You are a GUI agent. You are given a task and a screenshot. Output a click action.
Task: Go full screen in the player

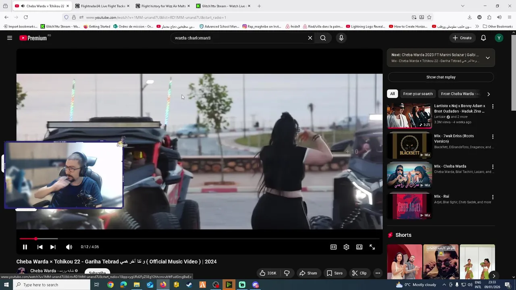(372, 247)
